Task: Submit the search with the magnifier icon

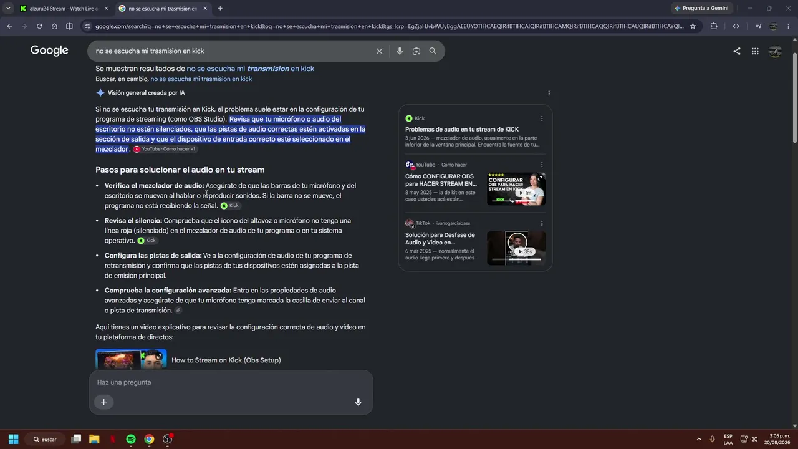Action: pyautogui.click(x=433, y=51)
